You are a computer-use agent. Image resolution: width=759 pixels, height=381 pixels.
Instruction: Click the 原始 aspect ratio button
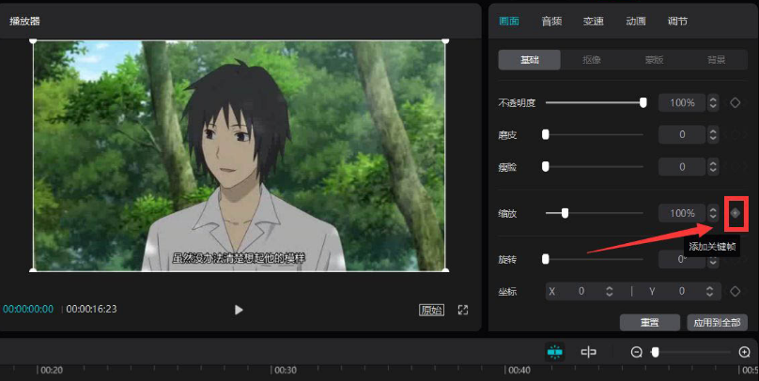coord(431,310)
